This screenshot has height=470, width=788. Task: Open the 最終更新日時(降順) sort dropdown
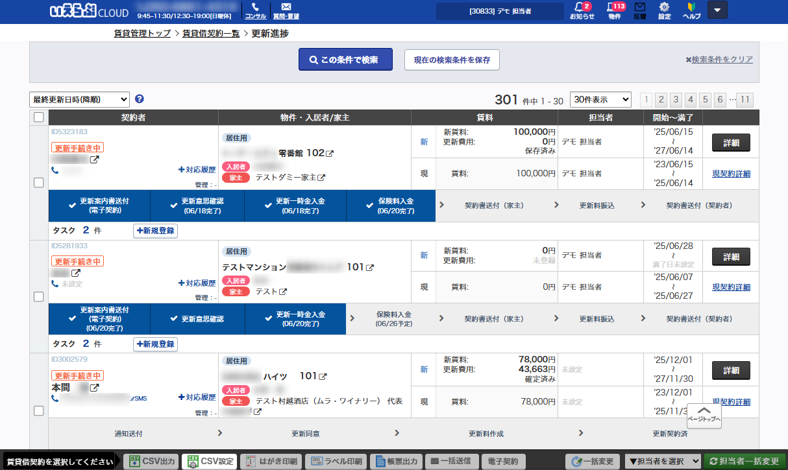click(79, 99)
